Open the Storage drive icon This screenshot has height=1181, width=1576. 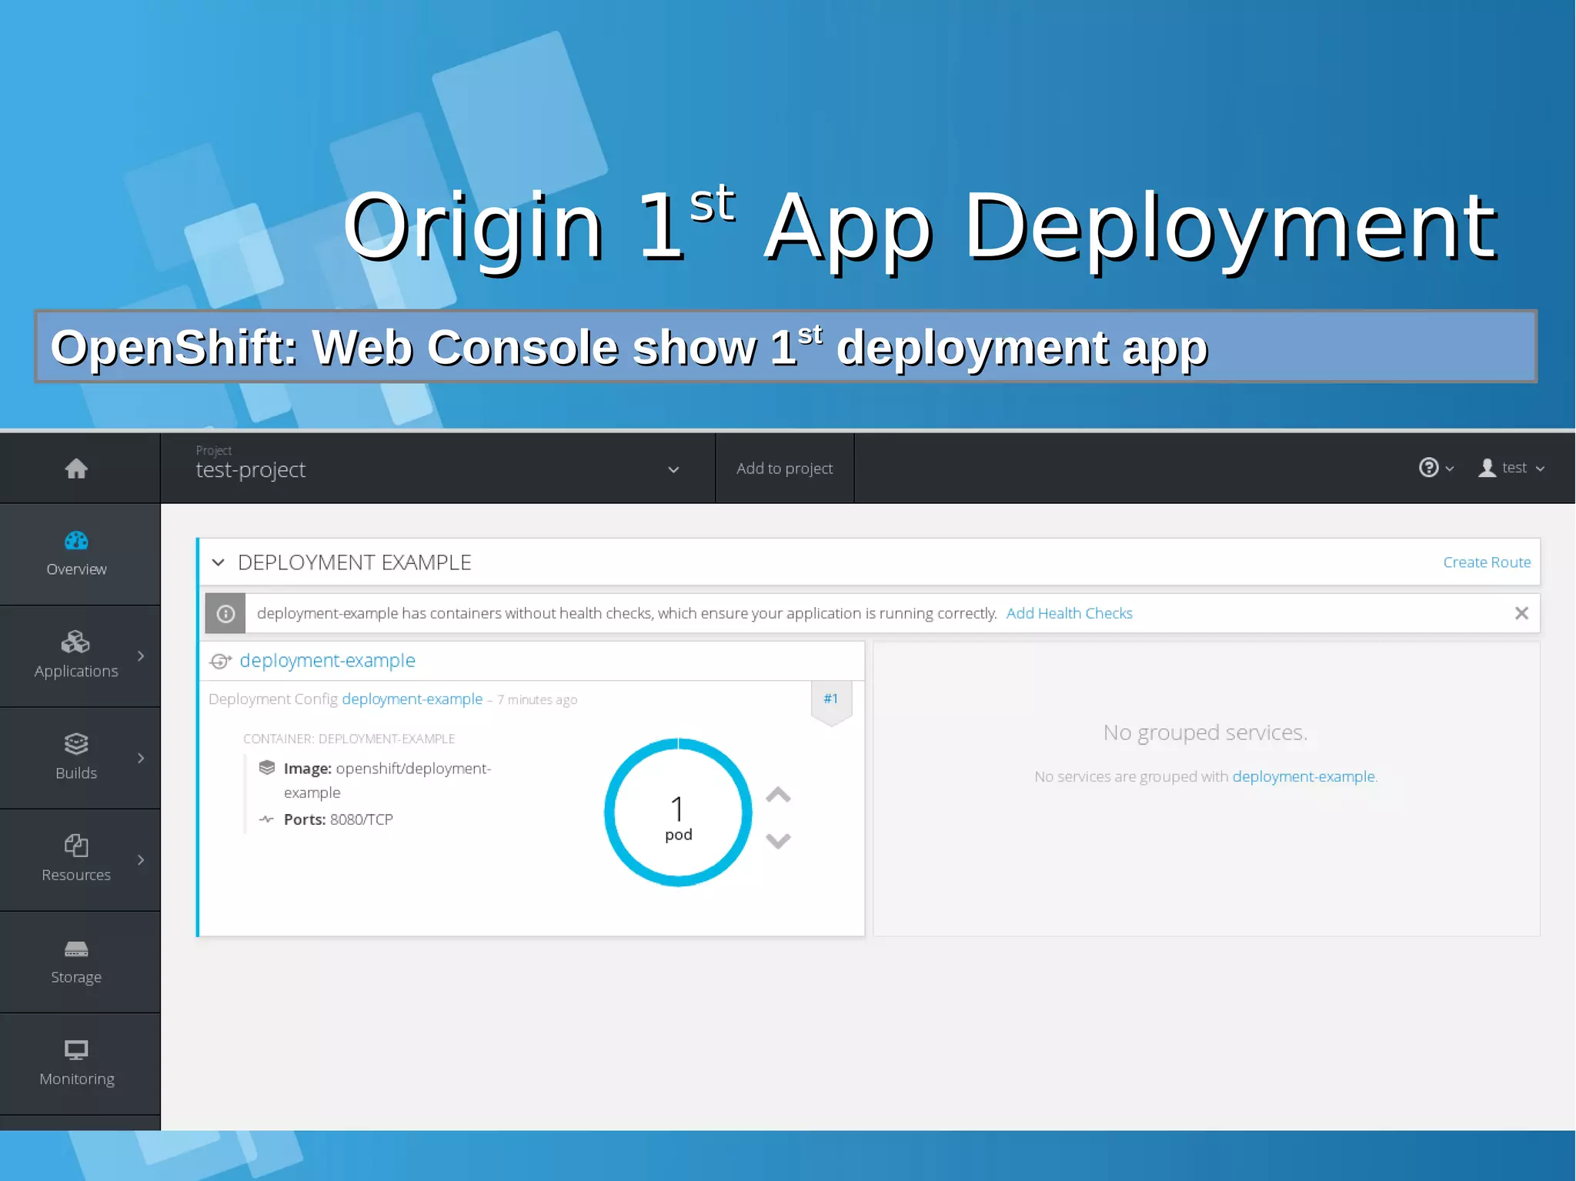click(x=76, y=949)
